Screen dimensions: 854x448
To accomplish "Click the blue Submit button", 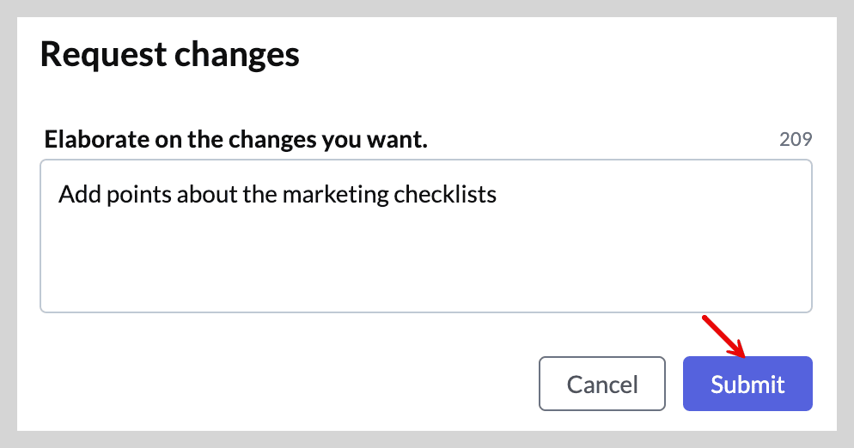I will tap(747, 384).
